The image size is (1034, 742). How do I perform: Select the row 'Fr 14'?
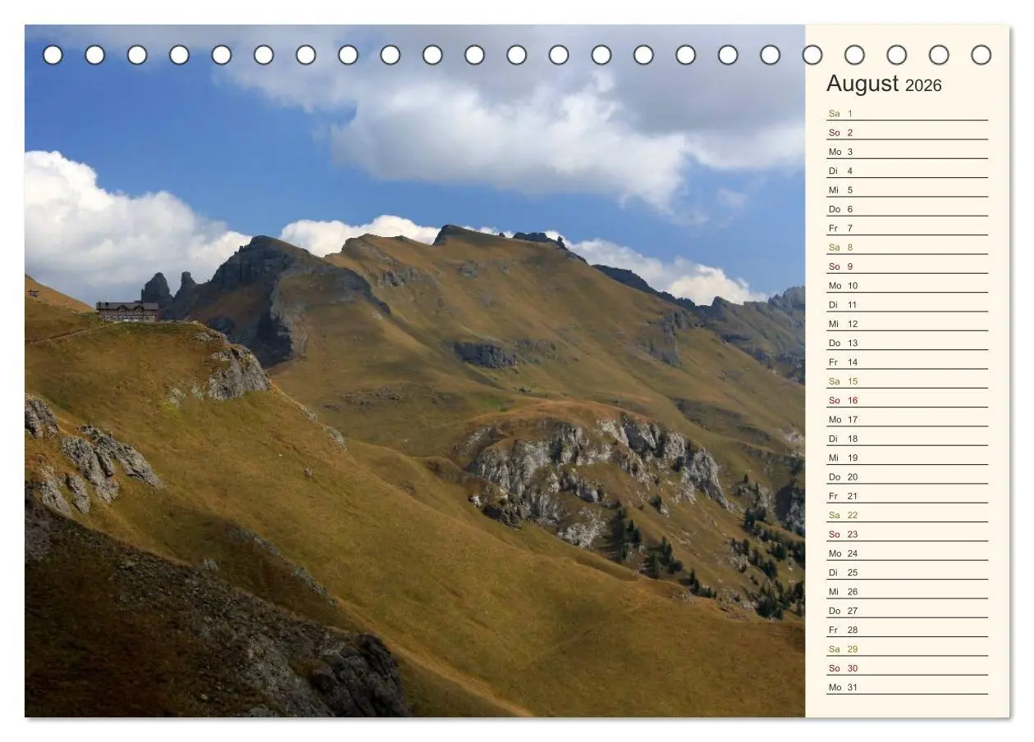(907, 362)
